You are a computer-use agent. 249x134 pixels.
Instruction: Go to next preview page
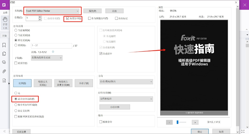click(195, 122)
